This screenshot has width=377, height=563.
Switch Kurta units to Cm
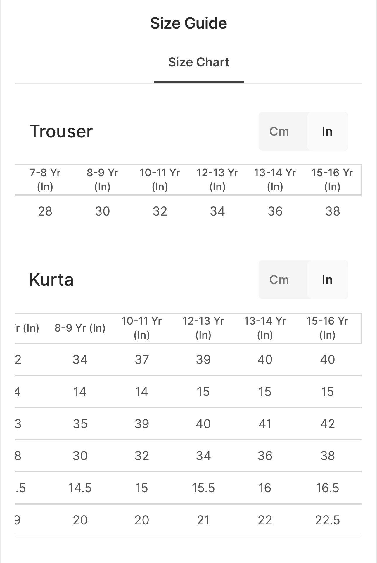pyautogui.click(x=279, y=280)
